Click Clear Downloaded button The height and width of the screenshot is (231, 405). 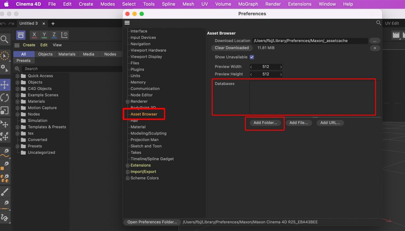pyautogui.click(x=232, y=48)
